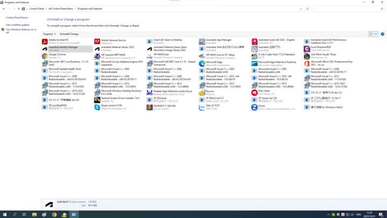Screen dimensions: 387x218
Task: Go up one level with the up arrow
Action: click(x=18, y=9)
